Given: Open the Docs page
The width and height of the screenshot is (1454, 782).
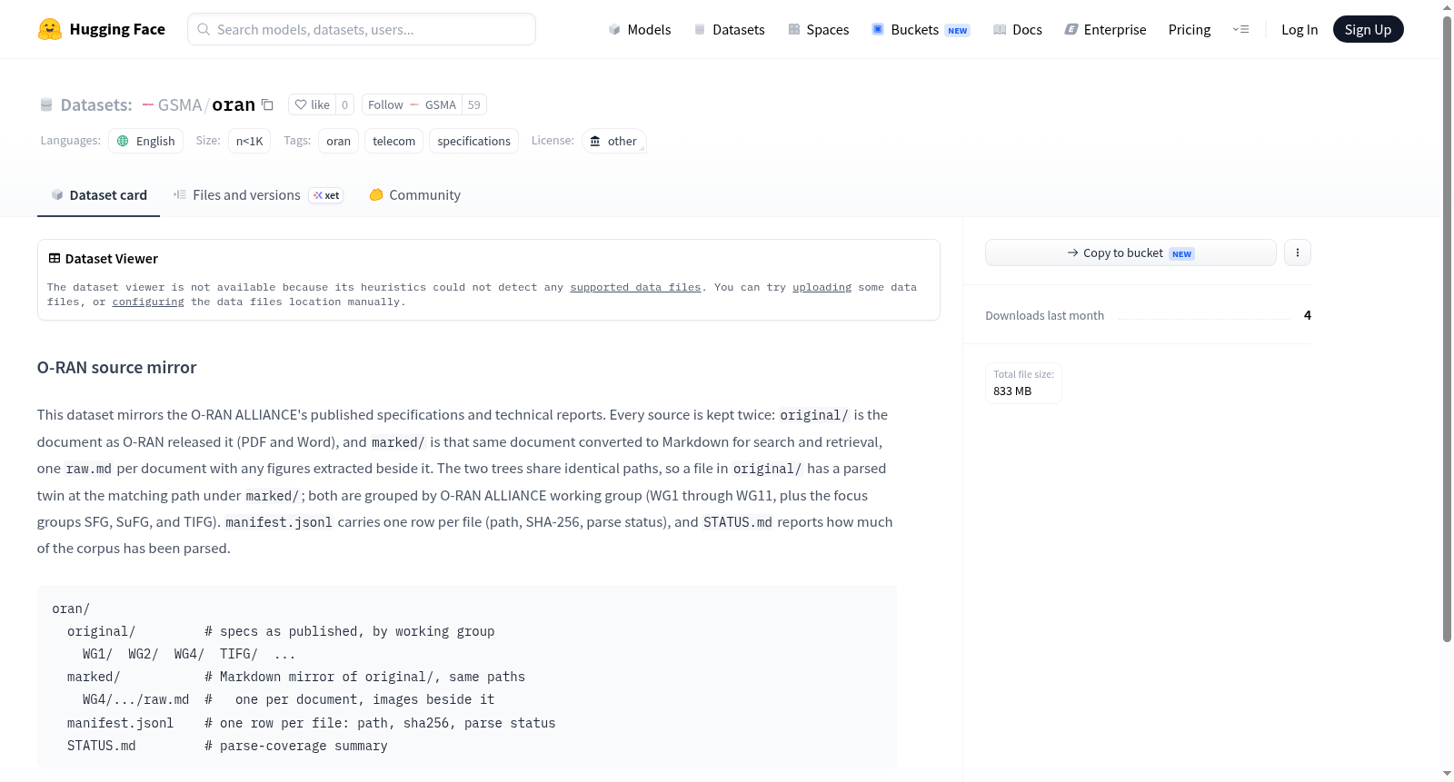Looking at the screenshot, I should pos(1017,29).
